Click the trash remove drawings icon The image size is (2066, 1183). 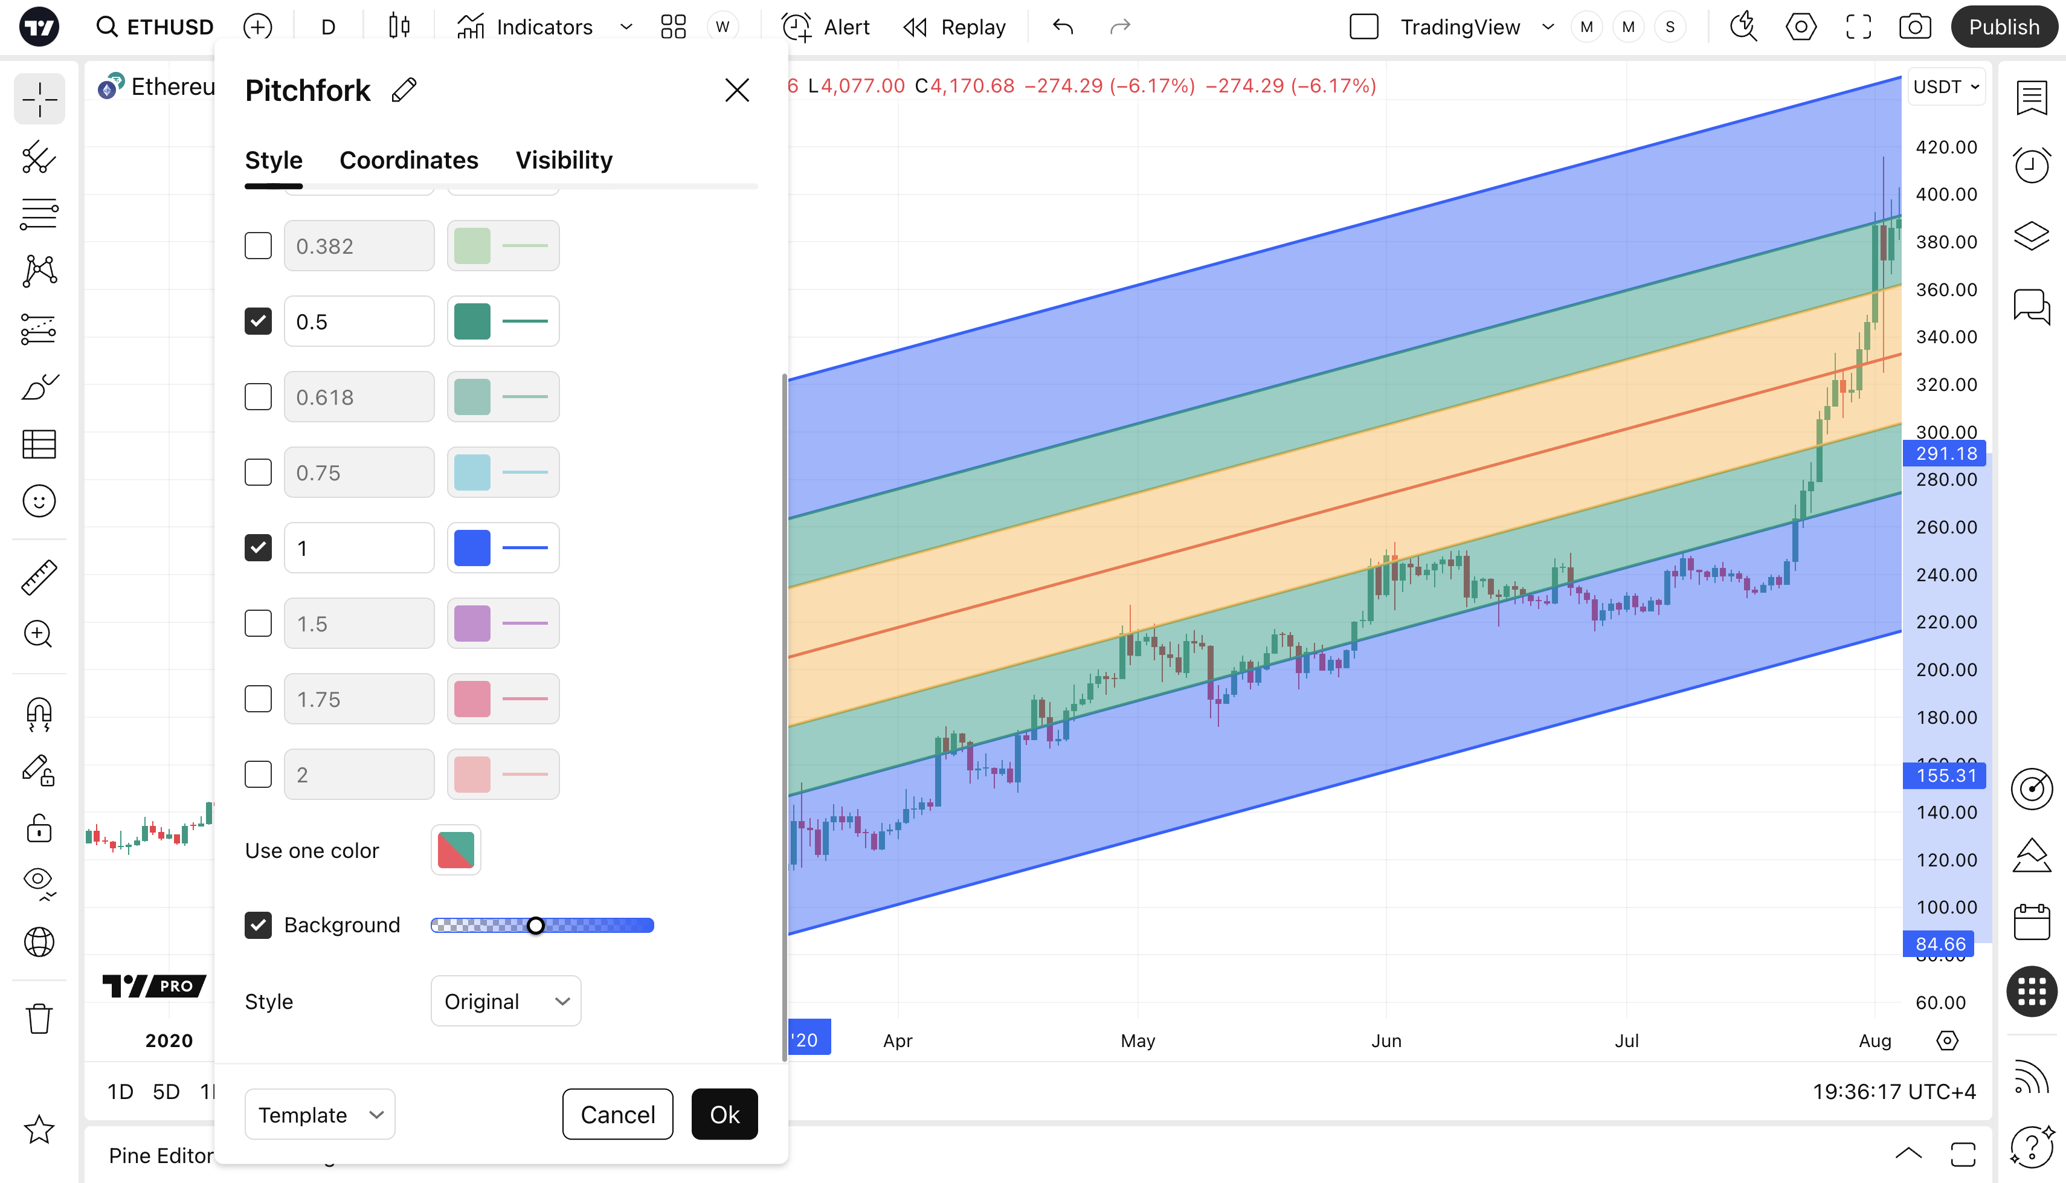[x=38, y=1018]
